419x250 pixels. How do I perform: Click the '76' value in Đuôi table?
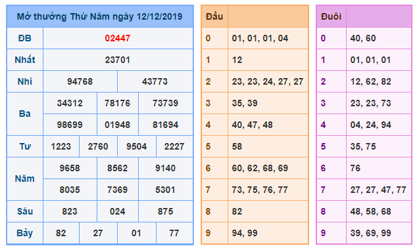click(355, 168)
